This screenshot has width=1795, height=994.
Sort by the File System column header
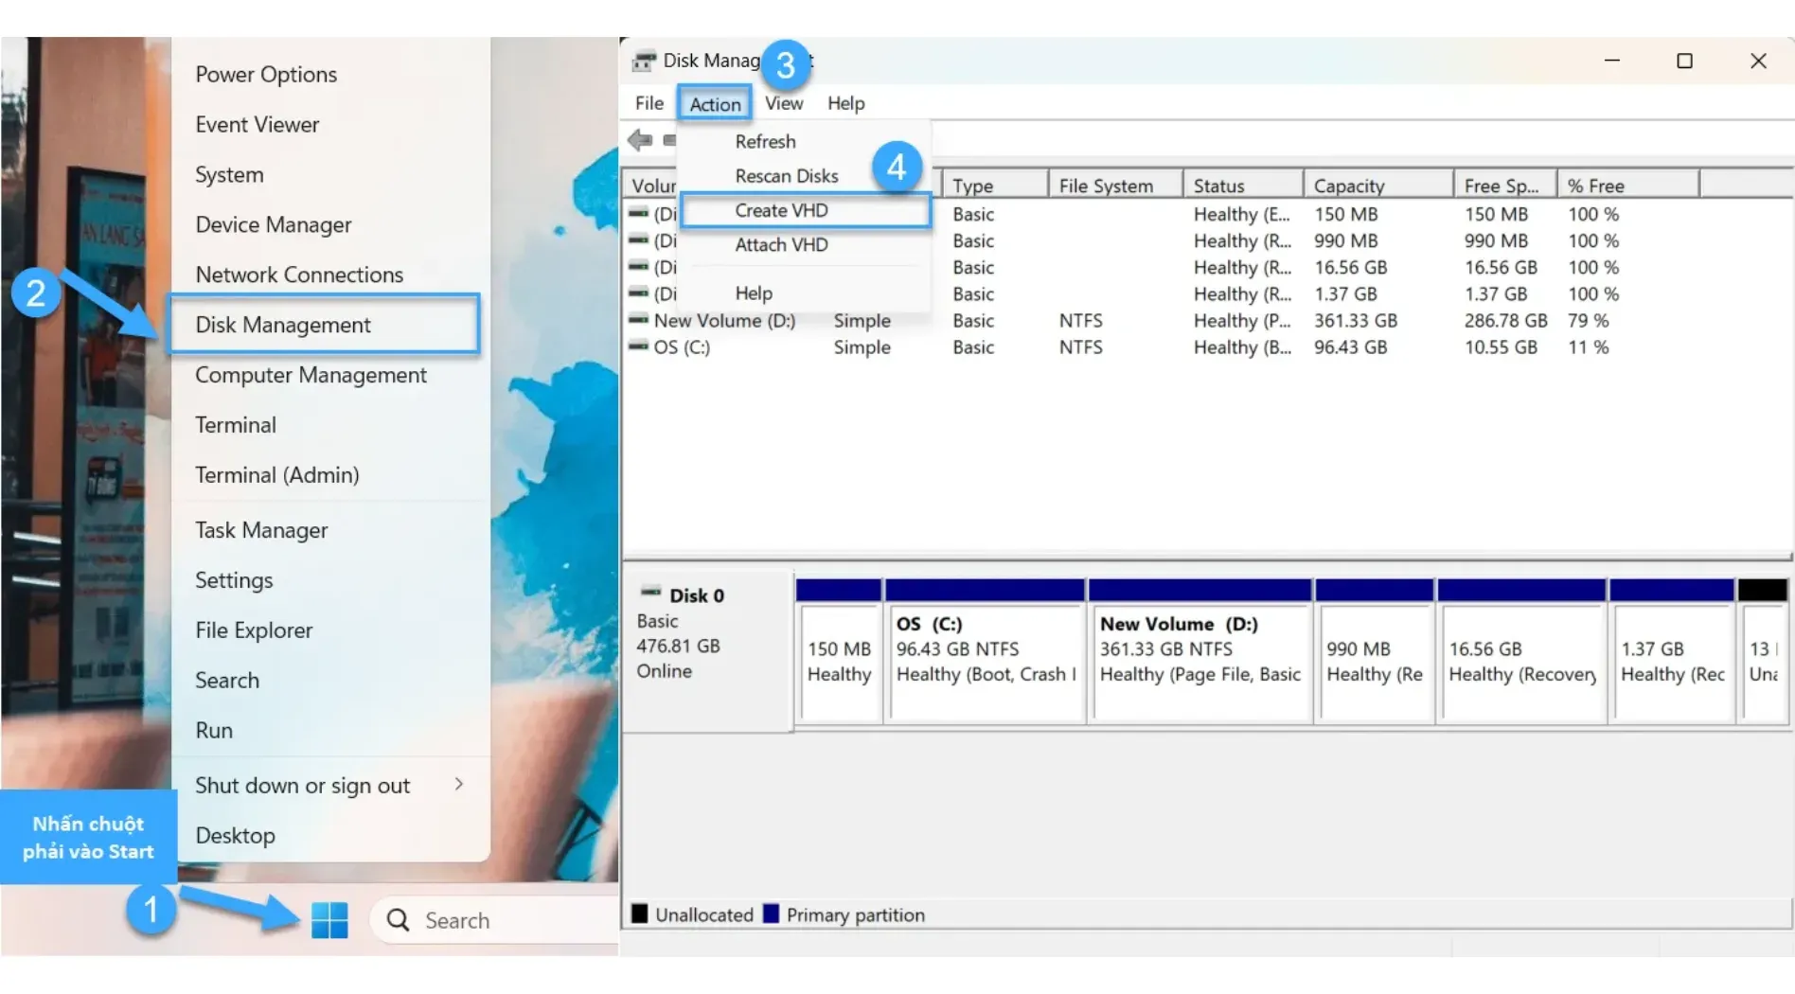click(1115, 185)
